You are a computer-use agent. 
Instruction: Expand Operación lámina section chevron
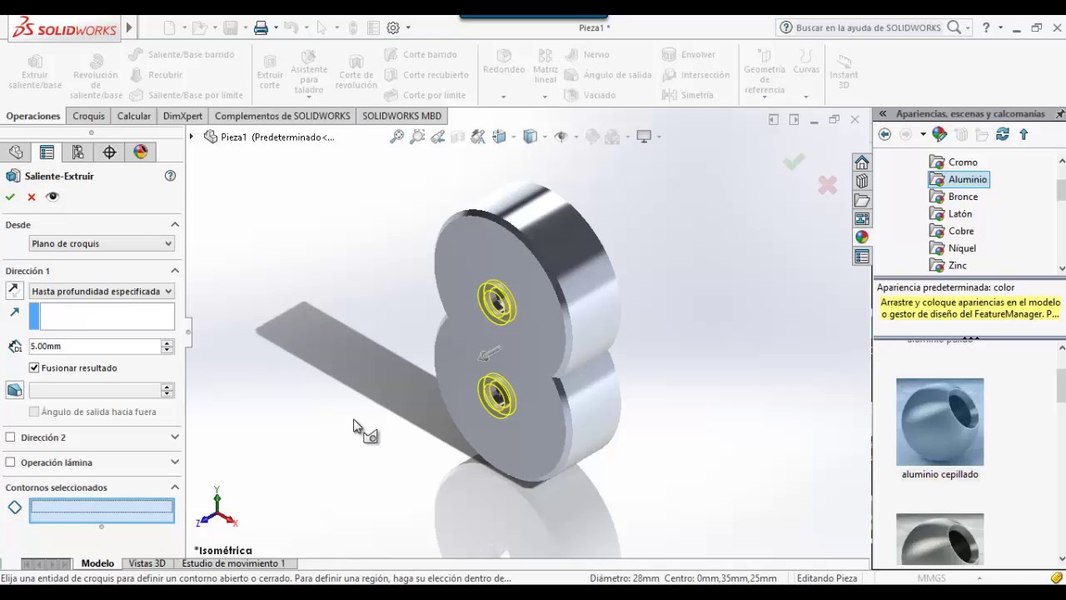point(175,462)
